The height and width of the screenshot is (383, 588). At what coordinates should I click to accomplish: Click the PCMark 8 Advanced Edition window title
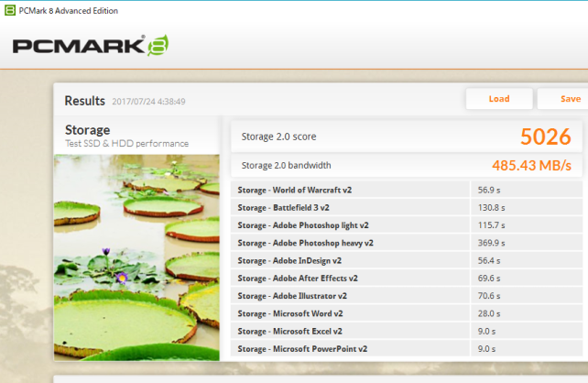click(69, 11)
